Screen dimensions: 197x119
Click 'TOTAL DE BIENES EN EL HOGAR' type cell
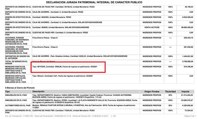[x=16, y=62]
